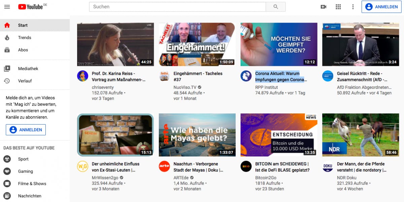The width and height of the screenshot is (404, 202).
Task: Play the NDR horse video thumbnail
Action: coord(361,135)
